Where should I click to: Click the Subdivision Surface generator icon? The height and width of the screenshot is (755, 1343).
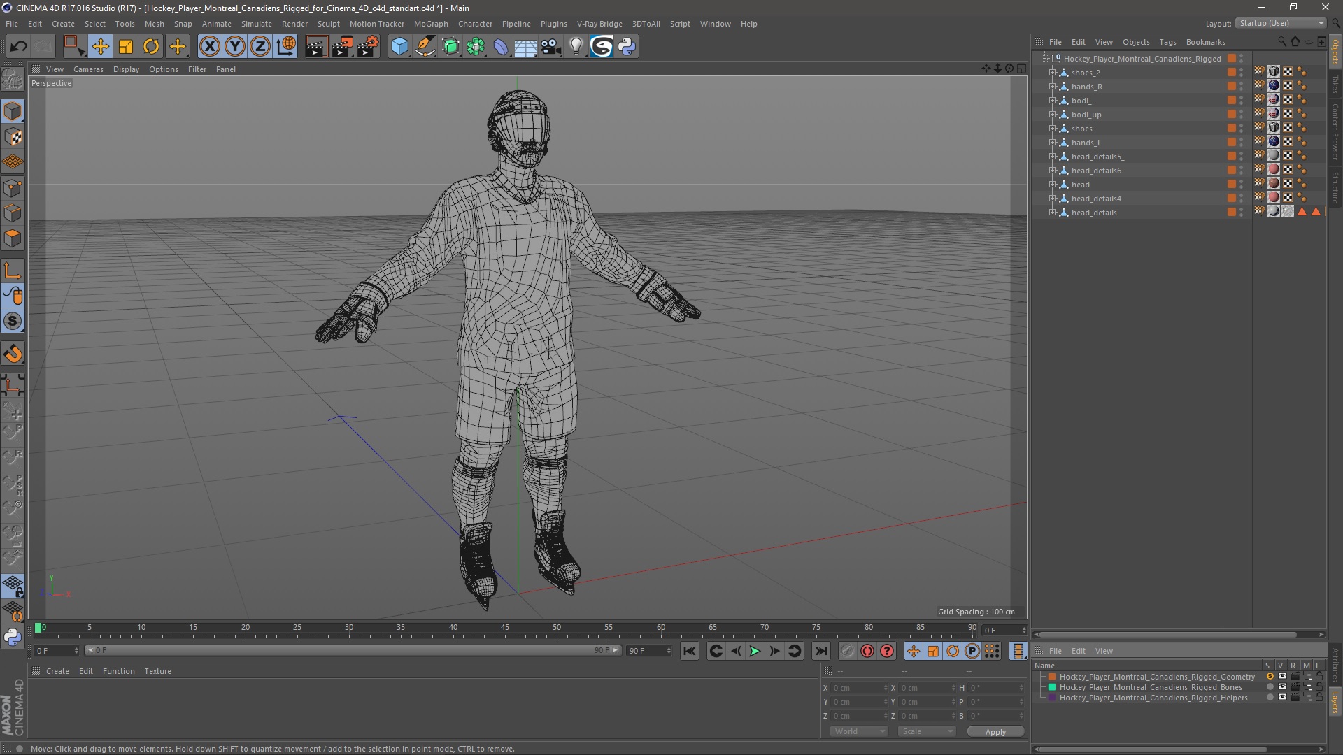[x=450, y=47]
